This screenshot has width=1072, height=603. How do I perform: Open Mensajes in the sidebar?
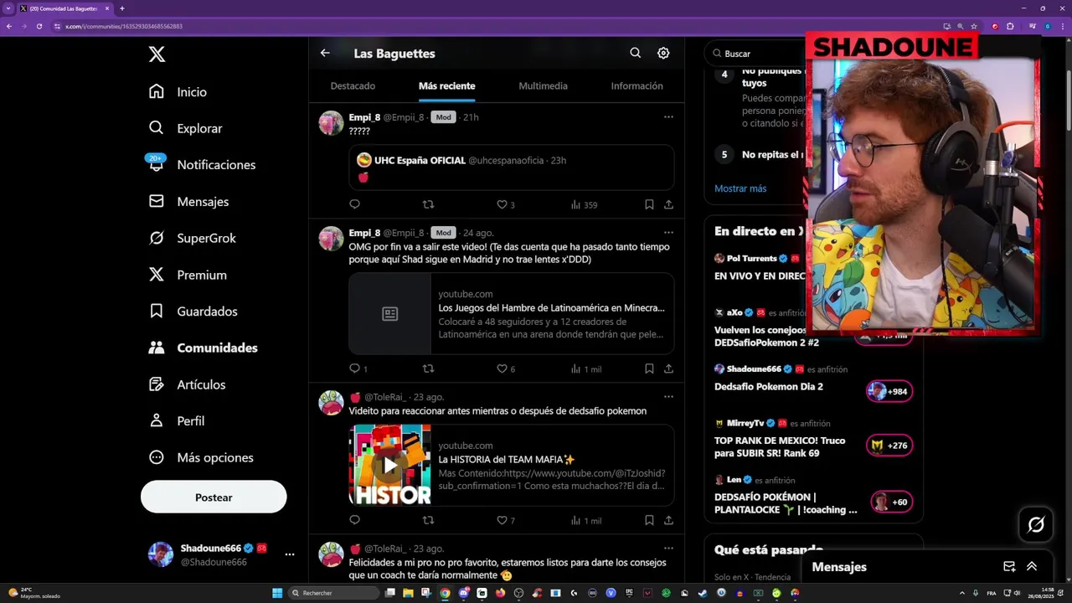[x=188, y=202]
